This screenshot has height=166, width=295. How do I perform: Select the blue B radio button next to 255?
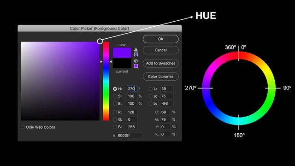coord(115,127)
